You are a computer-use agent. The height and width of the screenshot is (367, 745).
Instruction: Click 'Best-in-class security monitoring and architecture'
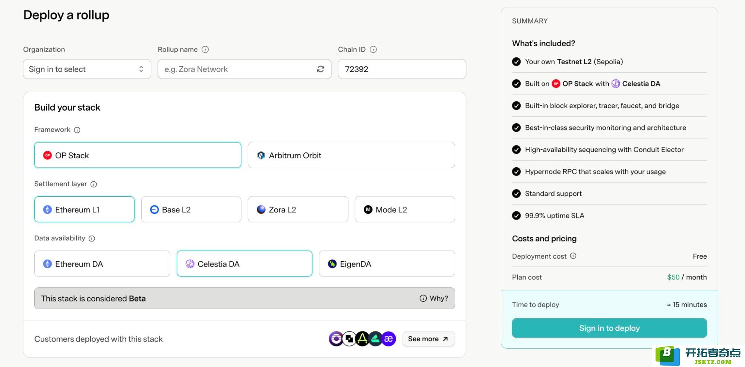point(605,128)
